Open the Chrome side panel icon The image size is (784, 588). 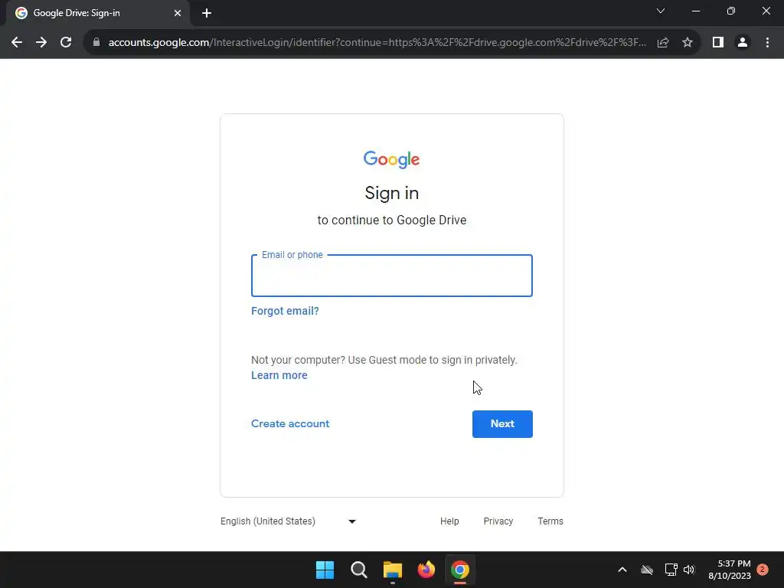coord(718,43)
